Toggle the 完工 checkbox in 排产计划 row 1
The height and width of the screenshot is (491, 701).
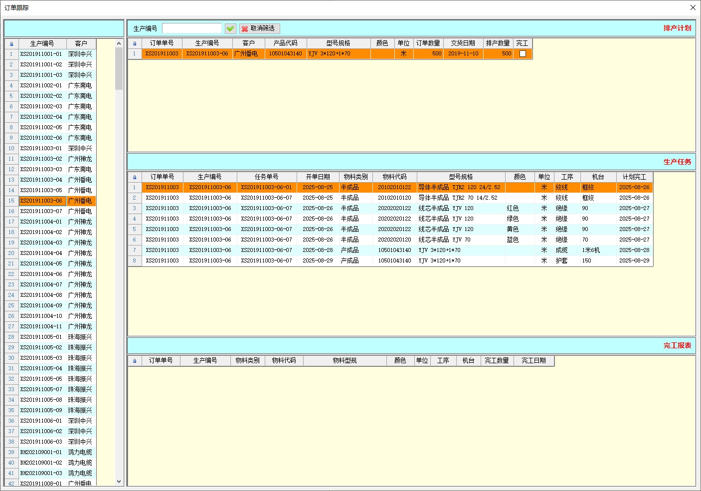[523, 54]
